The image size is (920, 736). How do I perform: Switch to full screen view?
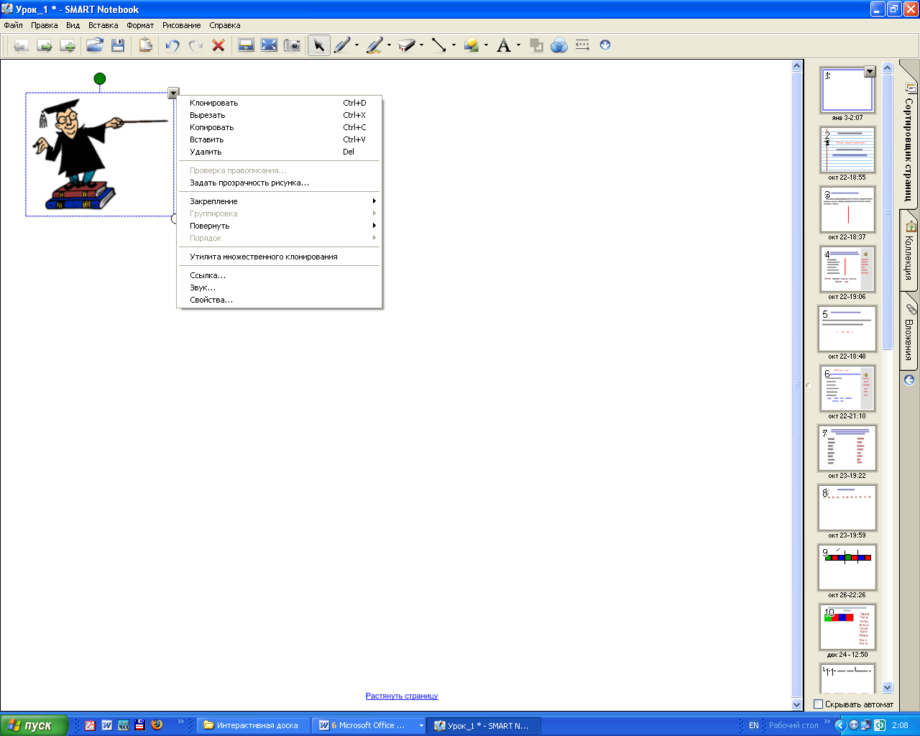point(269,45)
